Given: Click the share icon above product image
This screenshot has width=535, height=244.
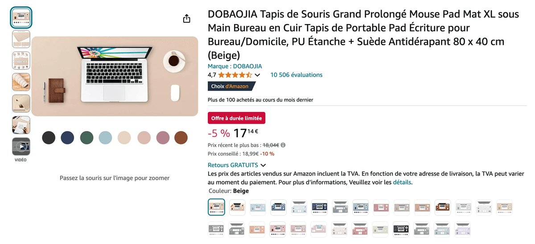Looking at the screenshot, I should click(186, 19).
